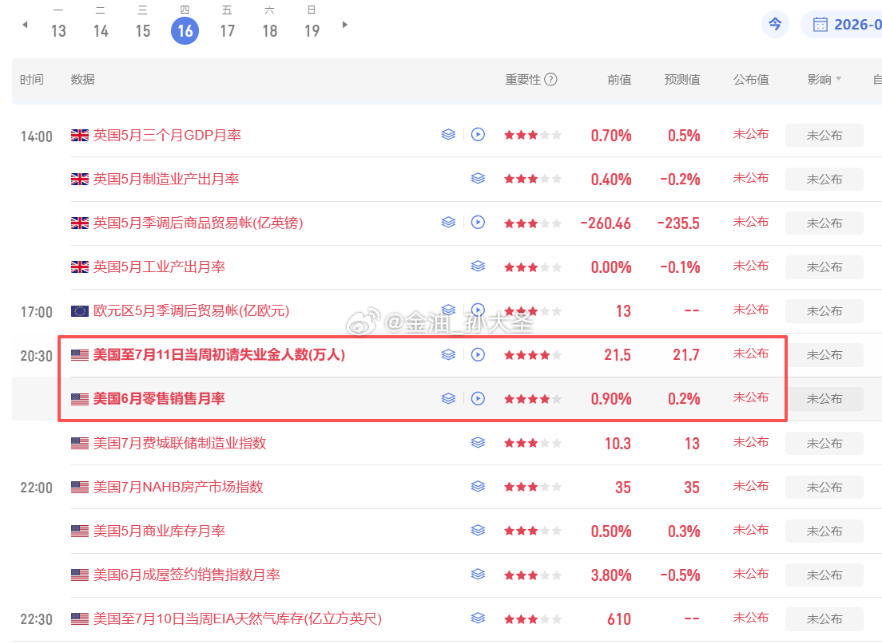Open layers icon for 美国初请失业金人数
The image size is (882, 644).
[448, 354]
